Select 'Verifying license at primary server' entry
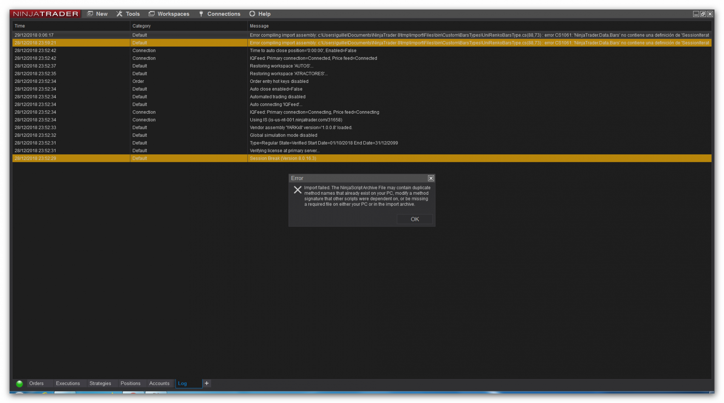Image resolution: width=724 pixels, height=403 pixels. [x=362, y=151]
